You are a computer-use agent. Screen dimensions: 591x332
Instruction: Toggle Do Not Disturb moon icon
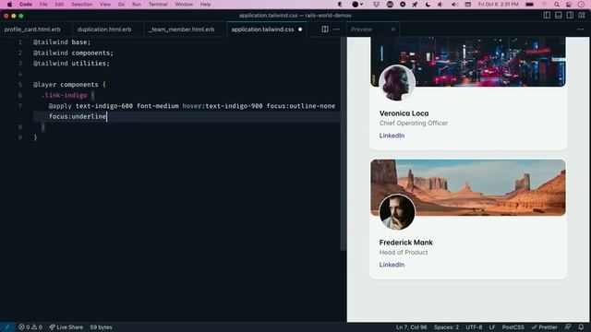click(428, 4)
